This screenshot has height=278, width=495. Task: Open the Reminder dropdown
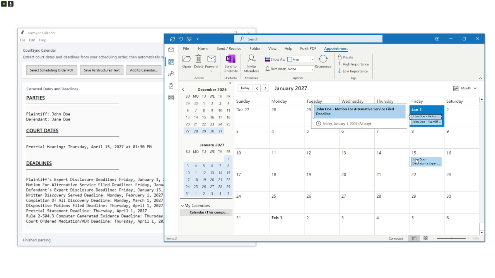click(312, 69)
